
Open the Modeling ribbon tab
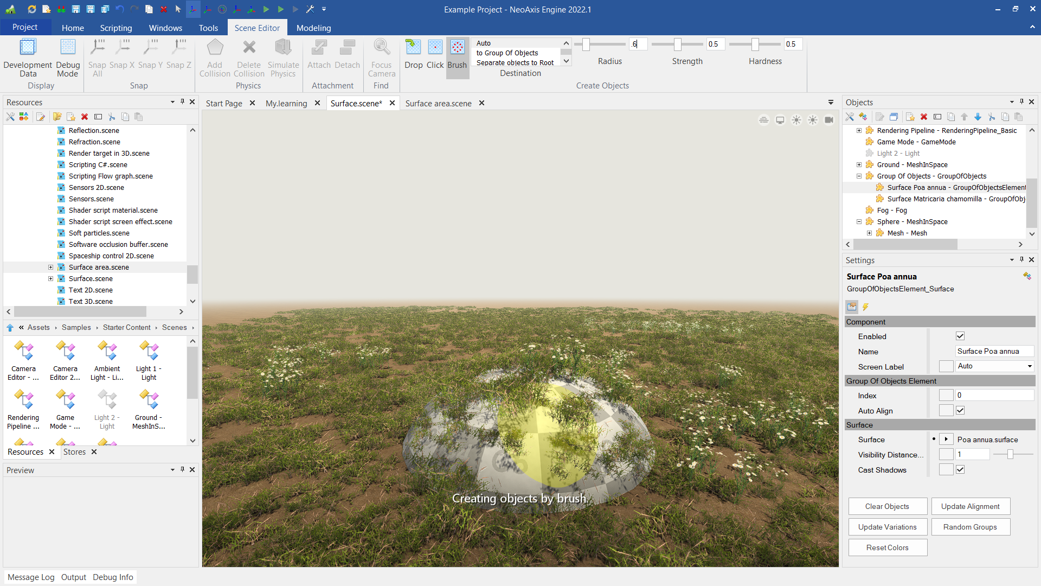click(313, 28)
